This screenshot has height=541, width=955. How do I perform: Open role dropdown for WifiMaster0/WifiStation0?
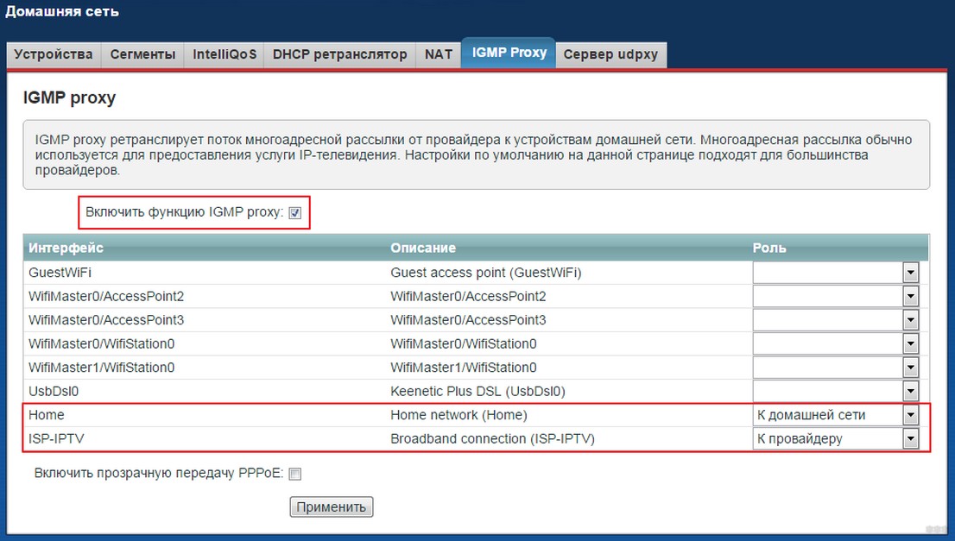(x=835, y=343)
